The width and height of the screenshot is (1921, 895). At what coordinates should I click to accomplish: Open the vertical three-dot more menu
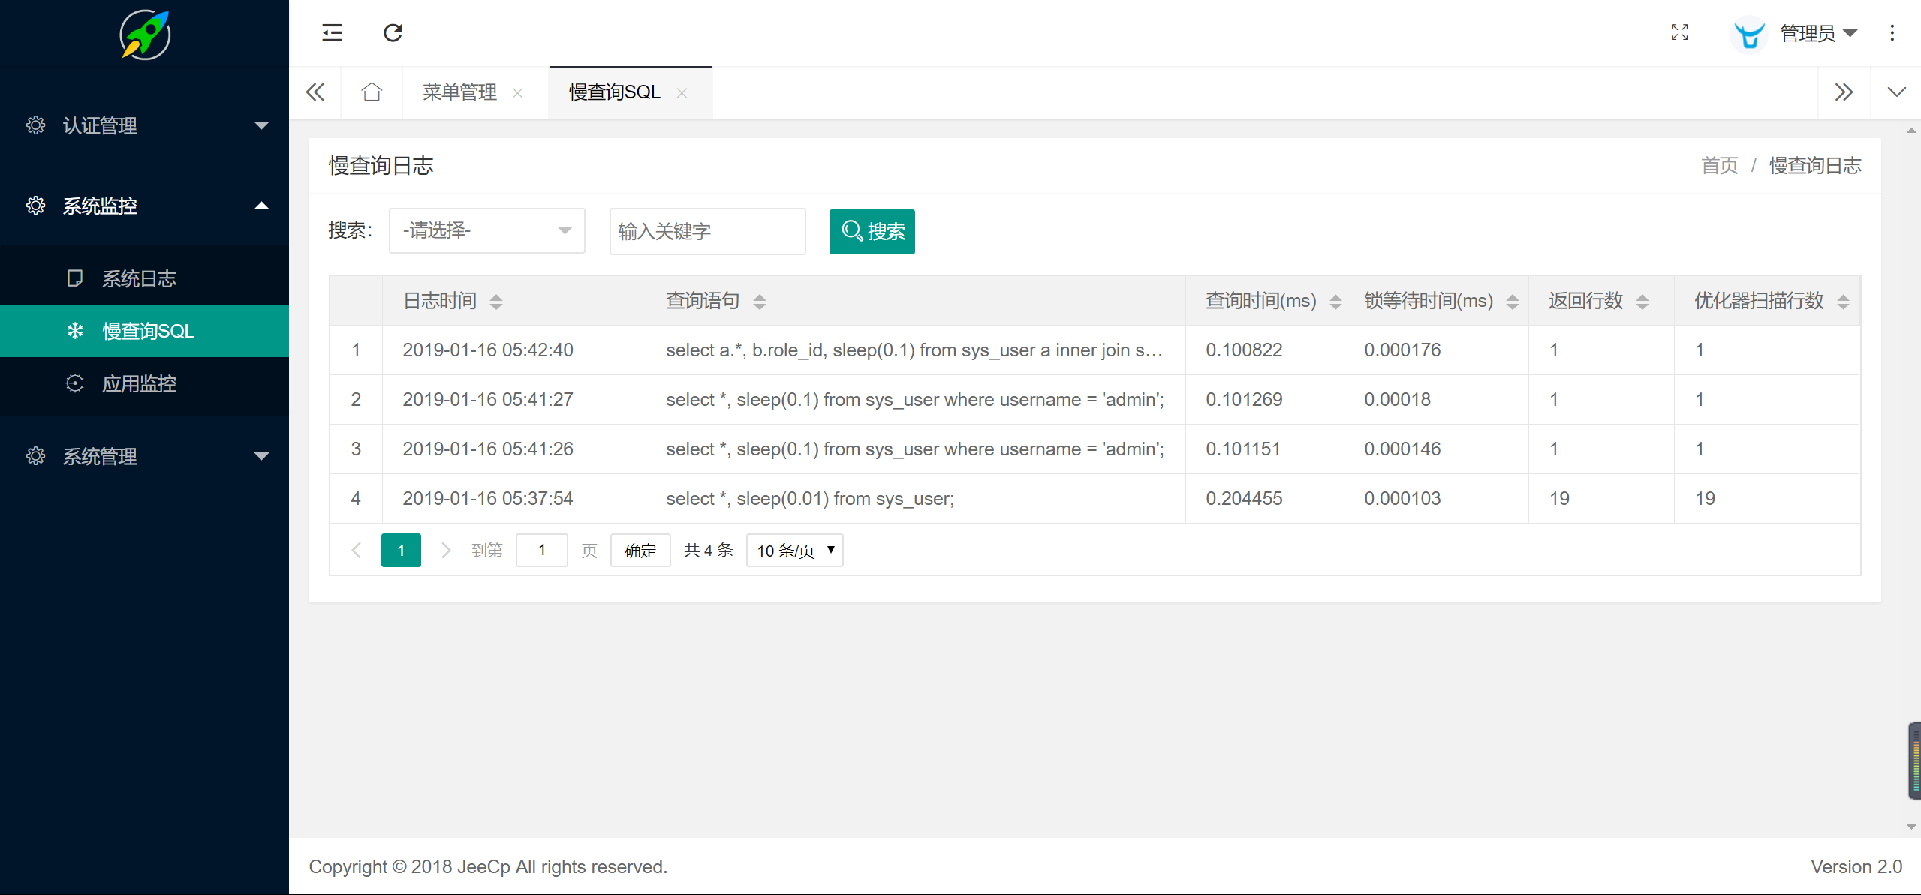point(1892,32)
